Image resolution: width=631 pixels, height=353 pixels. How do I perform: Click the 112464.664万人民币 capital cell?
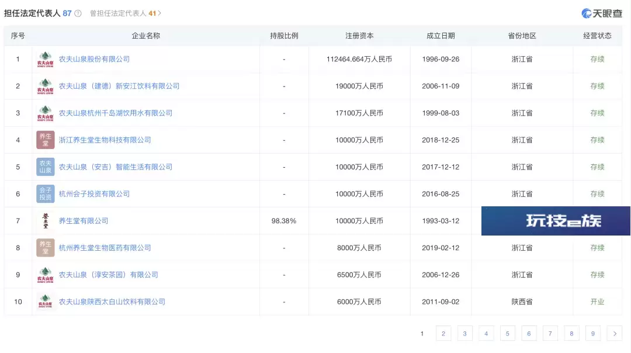[x=359, y=59]
